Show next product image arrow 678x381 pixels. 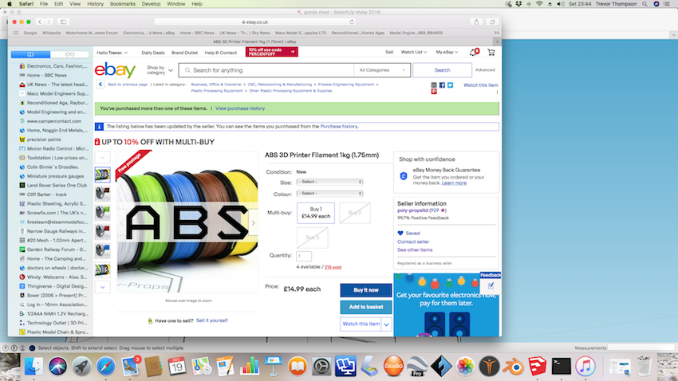(x=253, y=223)
